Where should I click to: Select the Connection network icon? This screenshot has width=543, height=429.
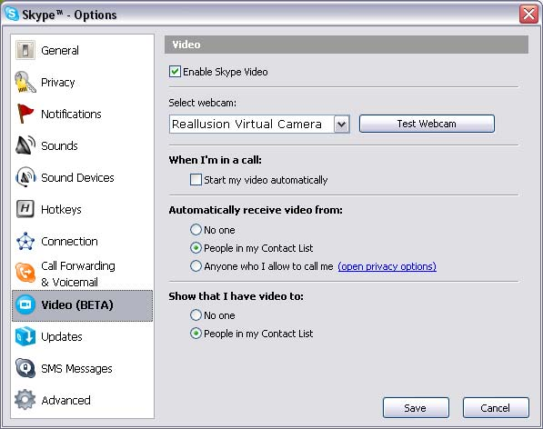pyautogui.click(x=25, y=241)
